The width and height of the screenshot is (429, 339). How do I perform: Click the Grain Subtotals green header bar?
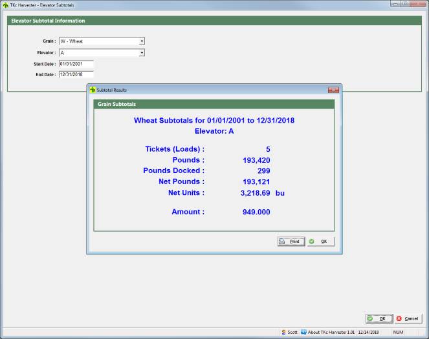(214, 103)
